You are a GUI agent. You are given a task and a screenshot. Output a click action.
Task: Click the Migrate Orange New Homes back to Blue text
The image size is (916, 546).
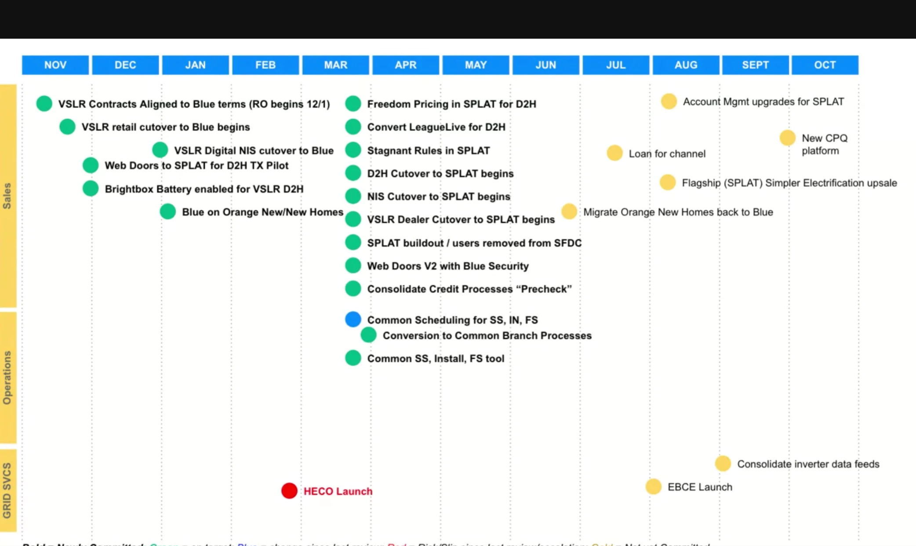678,212
